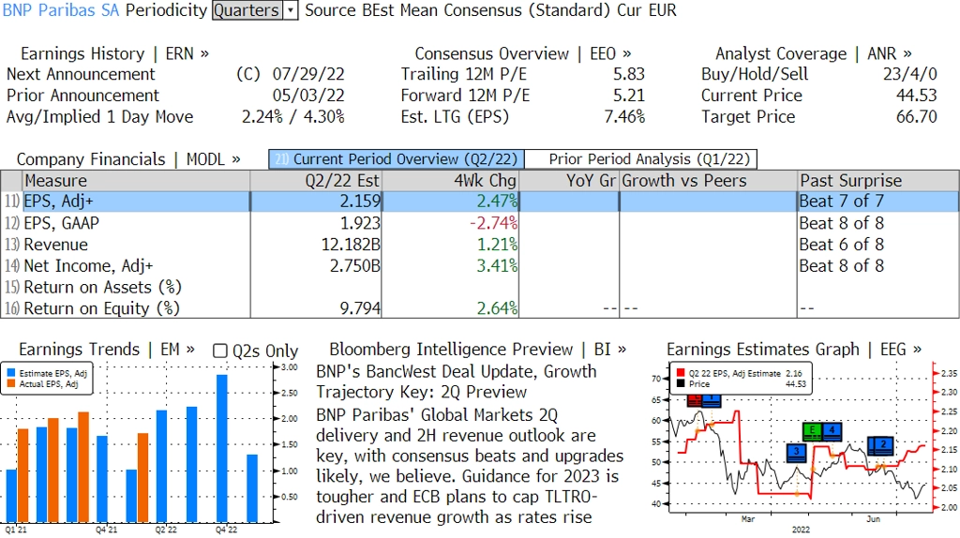This screenshot has height=538, width=960.
Task: Switch to Current Period Overview (Q2/22) tab
Action: (x=397, y=159)
